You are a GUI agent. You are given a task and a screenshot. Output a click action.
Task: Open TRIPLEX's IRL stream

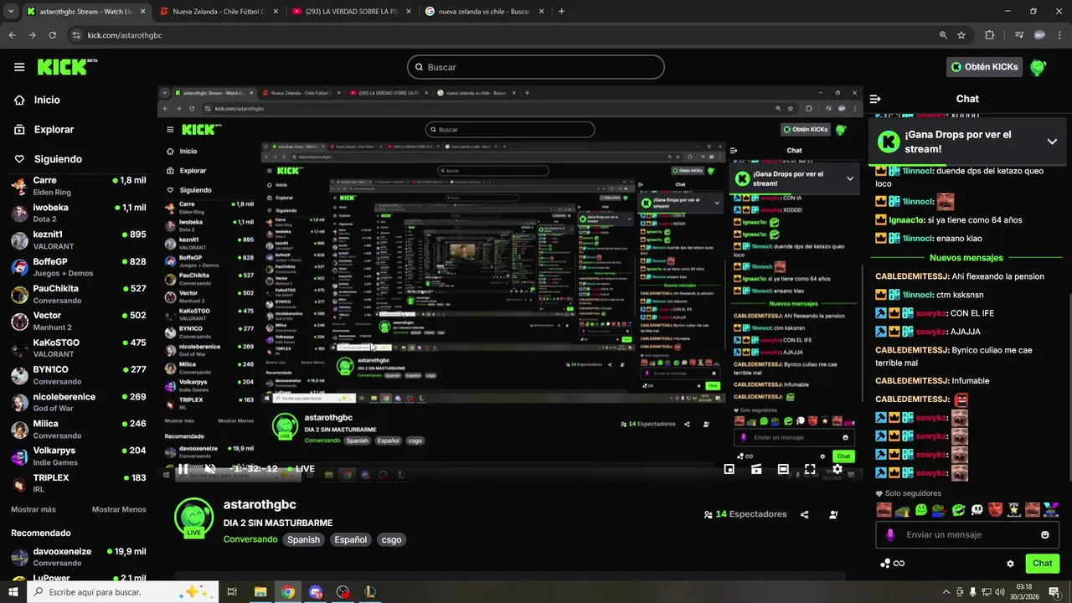(78, 482)
